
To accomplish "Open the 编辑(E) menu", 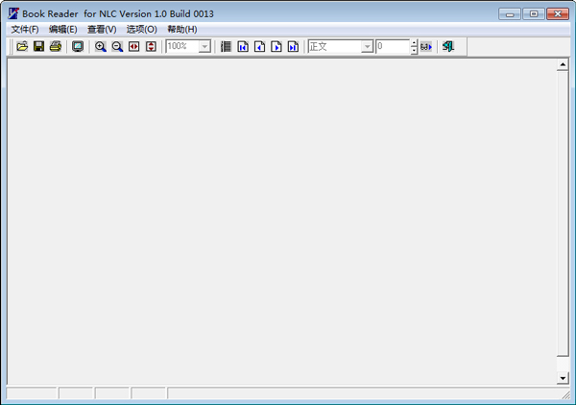I will point(63,30).
